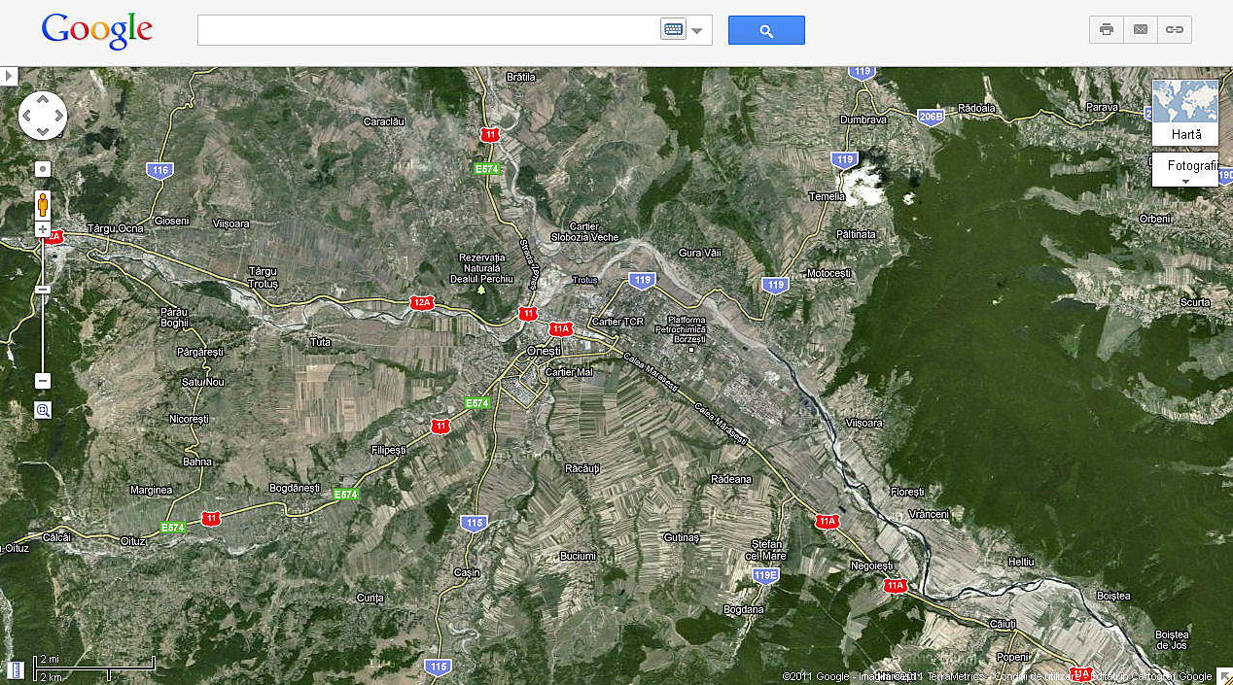This screenshot has height=685, width=1233.
Task: Click the return-to-last-result icon
Action: point(42,168)
